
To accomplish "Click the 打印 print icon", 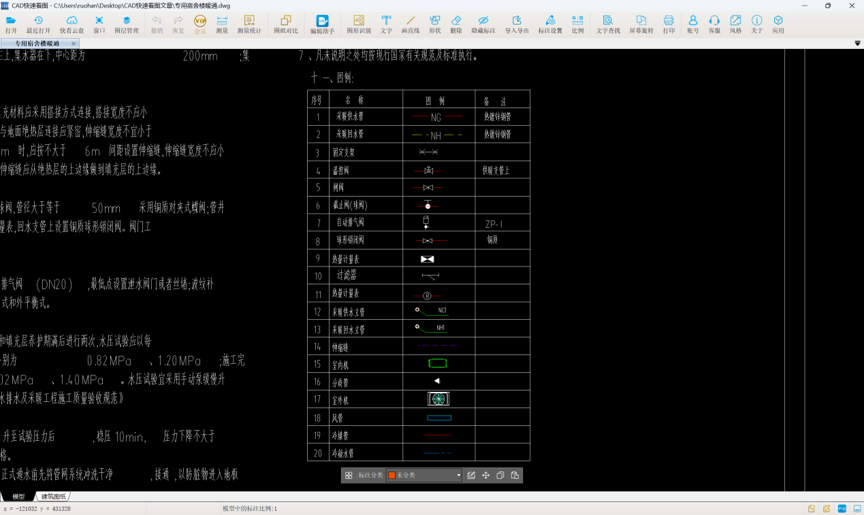I will (x=669, y=24).
